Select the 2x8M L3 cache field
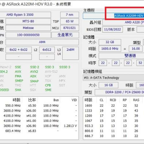This screenshot has width=144, height=144. [71, 53]
